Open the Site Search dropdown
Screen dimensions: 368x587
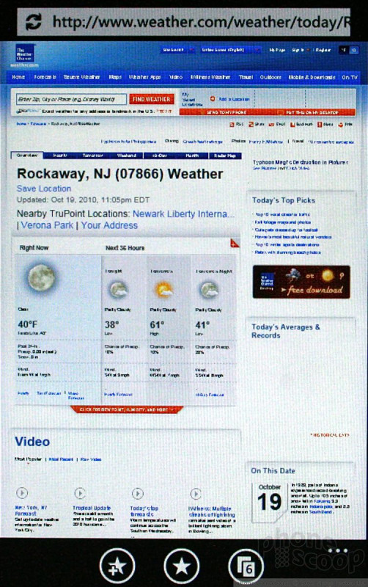click(178, 50)
